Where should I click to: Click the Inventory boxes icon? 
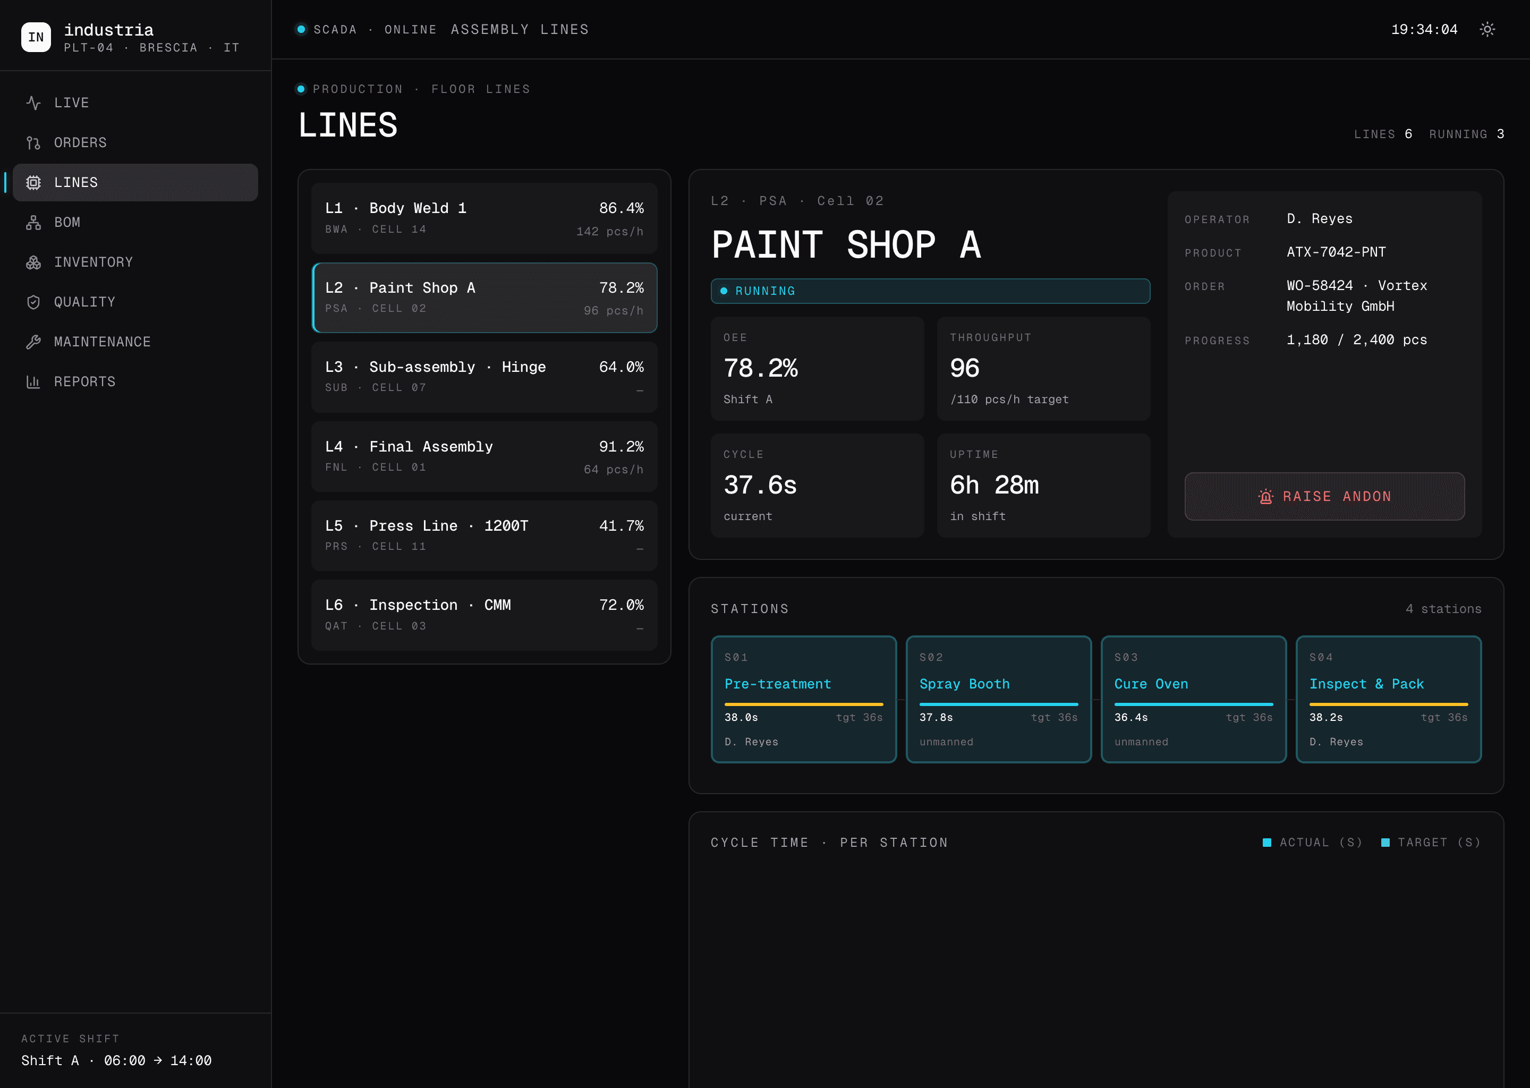coord(33,262)
